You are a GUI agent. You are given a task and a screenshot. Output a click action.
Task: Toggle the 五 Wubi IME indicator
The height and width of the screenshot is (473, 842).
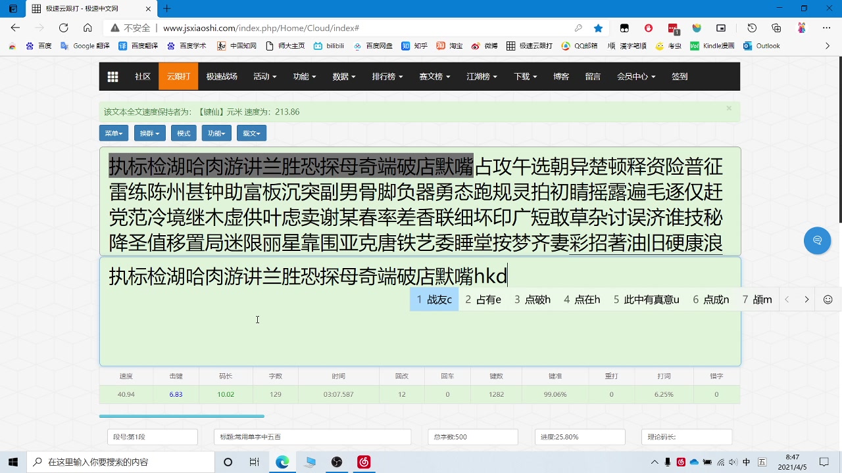click(x=762, y=462)
